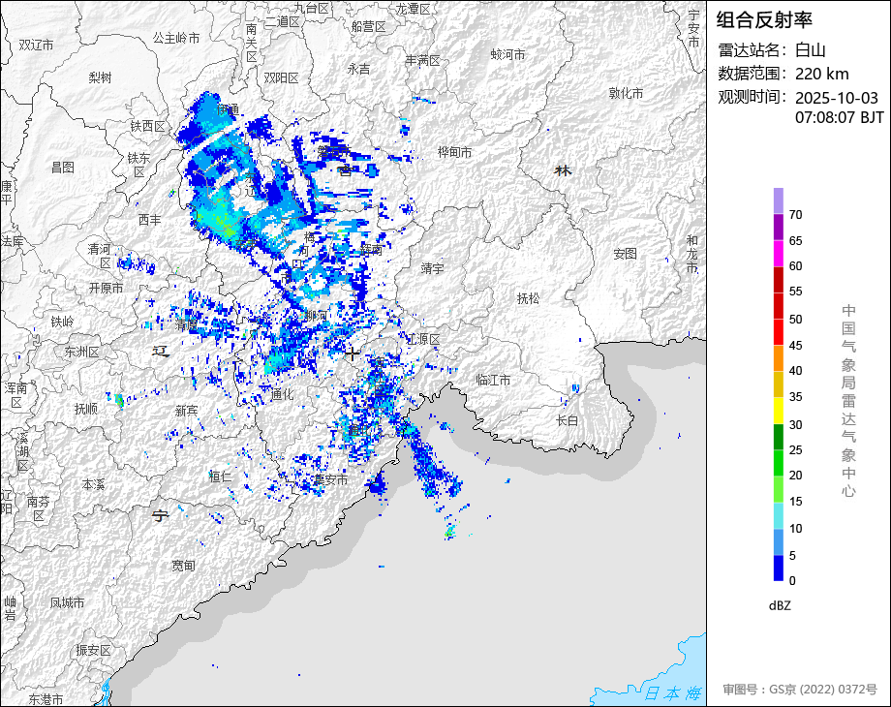Click the 凤城市 city label
Image resolution: width=891 pixels, height=707 pixels.
67,602
